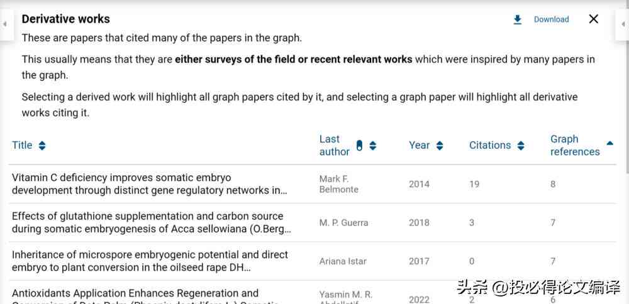Select the glutathione supplementation paper row
The width and height of the screenshot is (629, 304).
point(313,222)
